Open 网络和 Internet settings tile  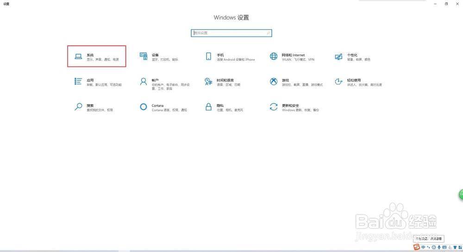click(292, 56)
